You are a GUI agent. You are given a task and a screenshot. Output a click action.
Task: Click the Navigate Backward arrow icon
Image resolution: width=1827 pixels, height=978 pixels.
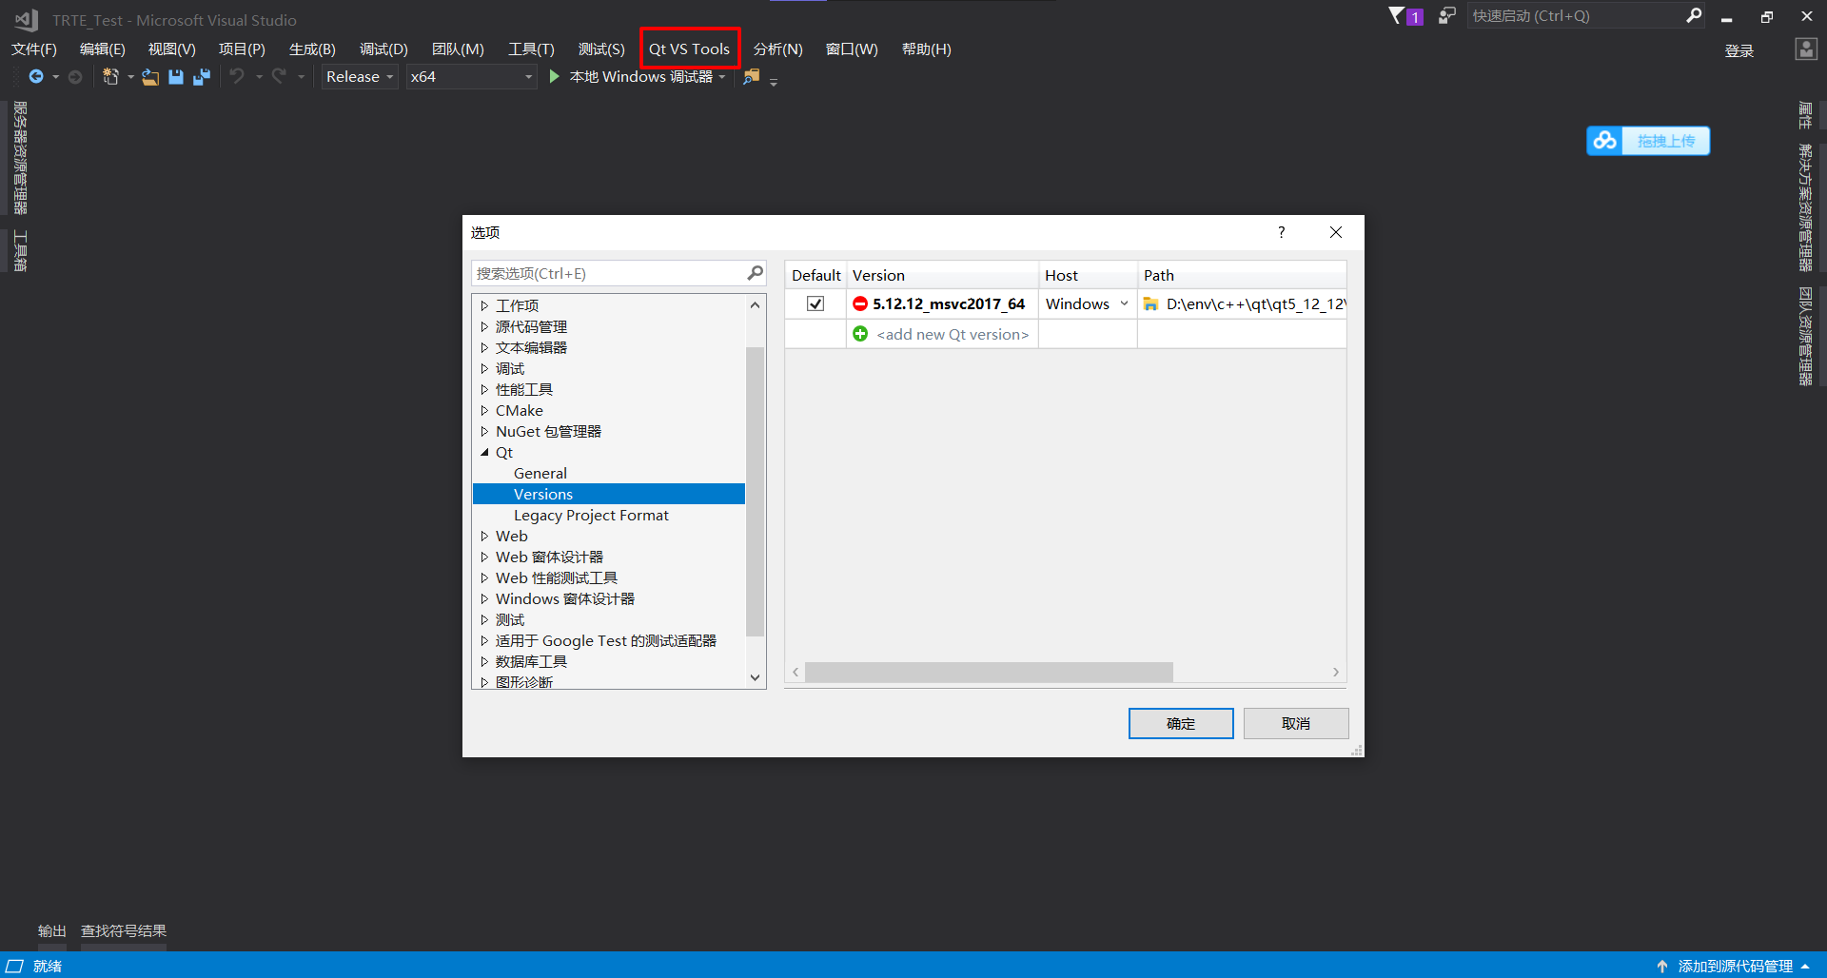[36, 76]
